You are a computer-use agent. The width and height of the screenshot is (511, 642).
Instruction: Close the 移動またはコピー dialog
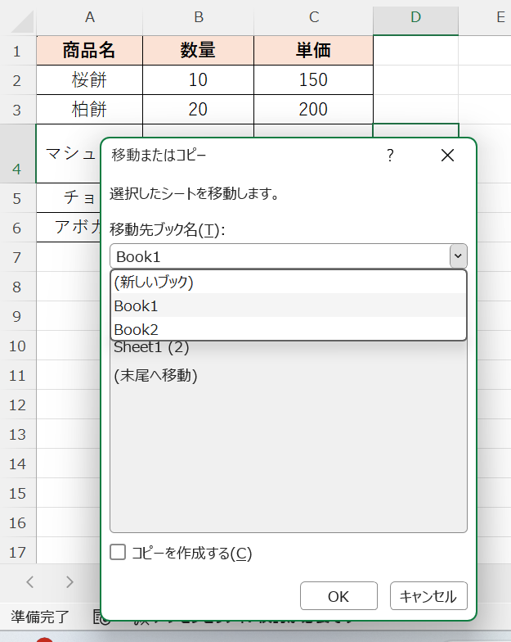point(447,156)
